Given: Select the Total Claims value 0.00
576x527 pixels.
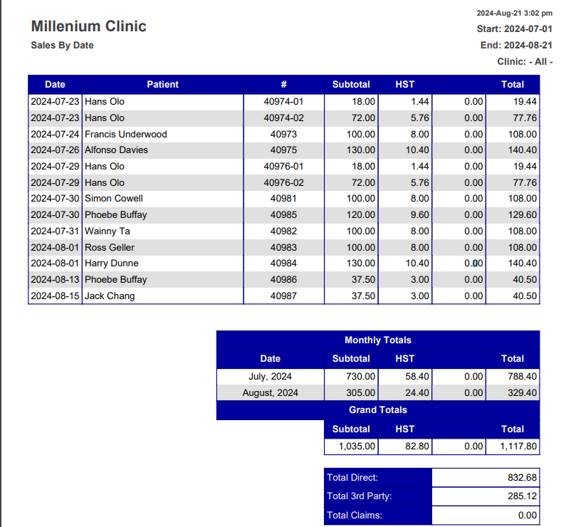Looking at the screenshot, I should pos(528,515).
